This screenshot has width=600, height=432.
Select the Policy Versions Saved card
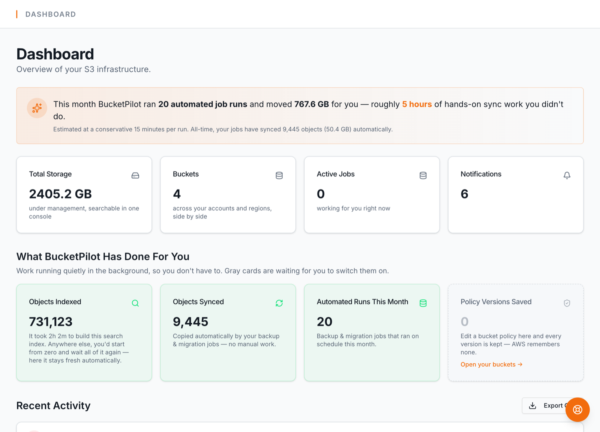point(516,333)
